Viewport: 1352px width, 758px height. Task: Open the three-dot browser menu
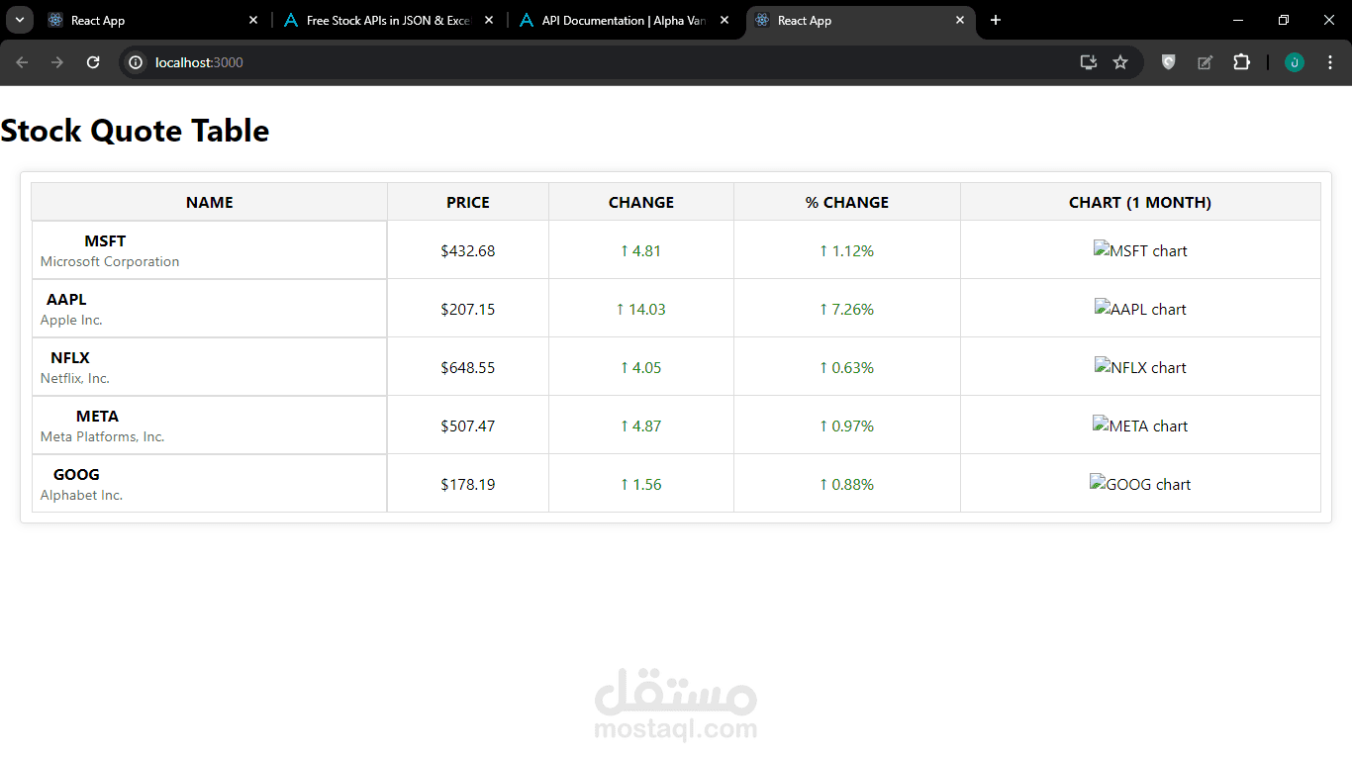(1330, 62)
